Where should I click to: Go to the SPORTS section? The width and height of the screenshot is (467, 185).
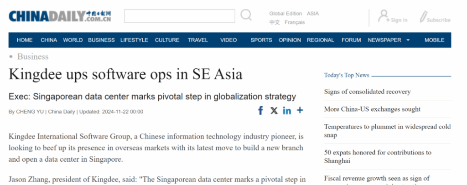tap(261, 40)
